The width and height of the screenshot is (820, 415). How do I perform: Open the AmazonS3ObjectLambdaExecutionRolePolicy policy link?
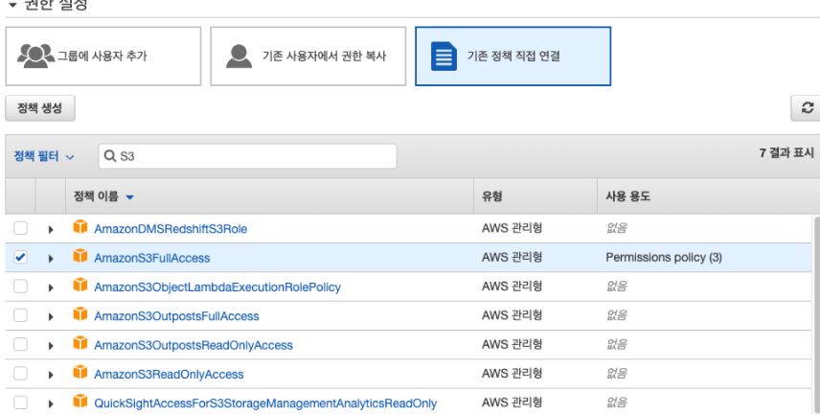pyautogui.click(x=217, y=287)
